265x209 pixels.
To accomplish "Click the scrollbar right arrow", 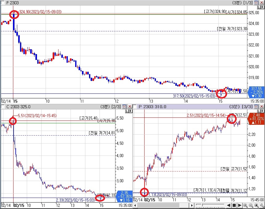I will (x=192, y=205).
